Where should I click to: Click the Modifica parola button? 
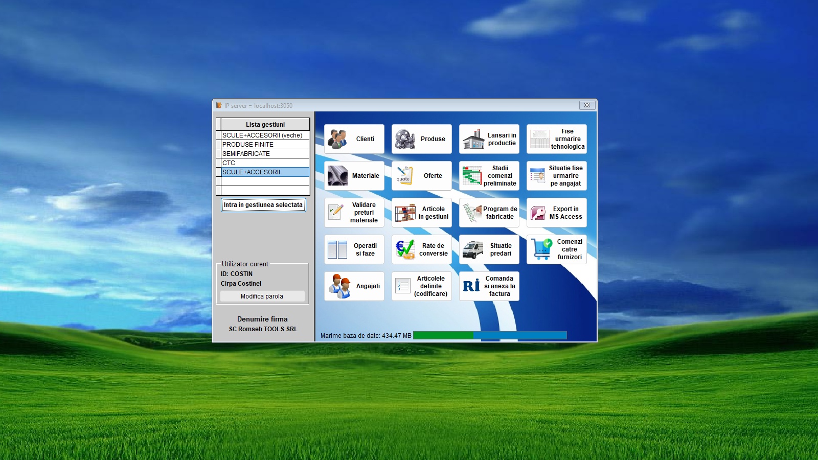262,296
